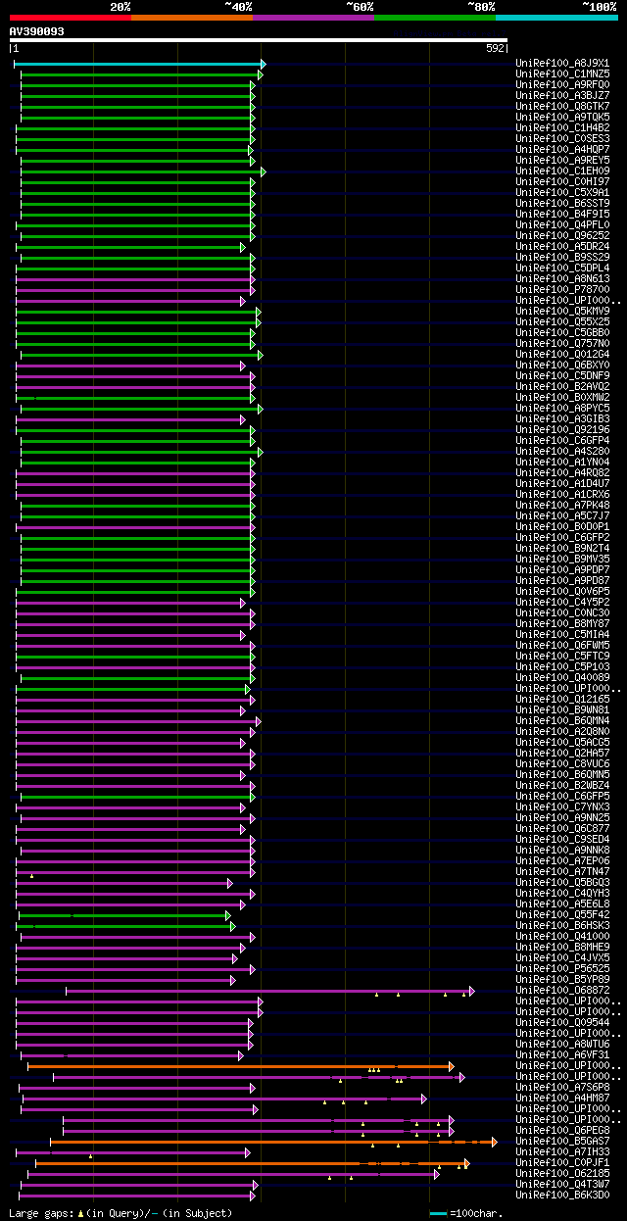The height and width of the screenshot is (1221, 627).
Task: Select hit label UniRef100_C5MIA4
Action: (562, 635)
